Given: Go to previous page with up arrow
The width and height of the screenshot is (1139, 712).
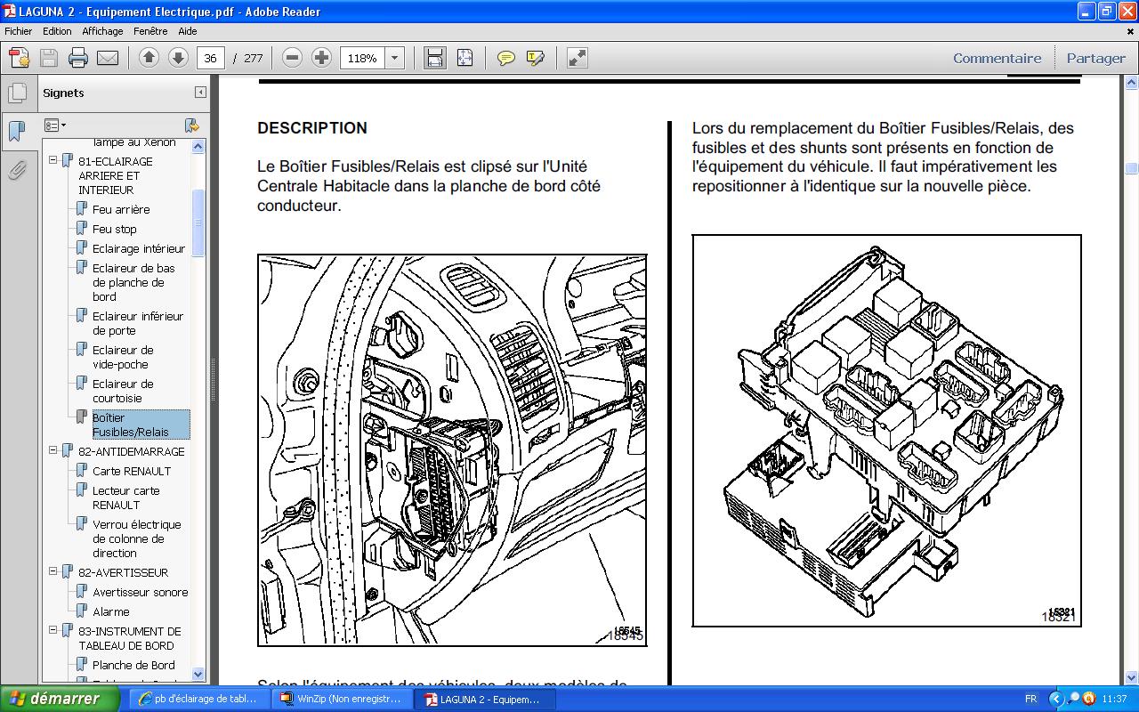Looking at the screenshot, I should point(149,58).
